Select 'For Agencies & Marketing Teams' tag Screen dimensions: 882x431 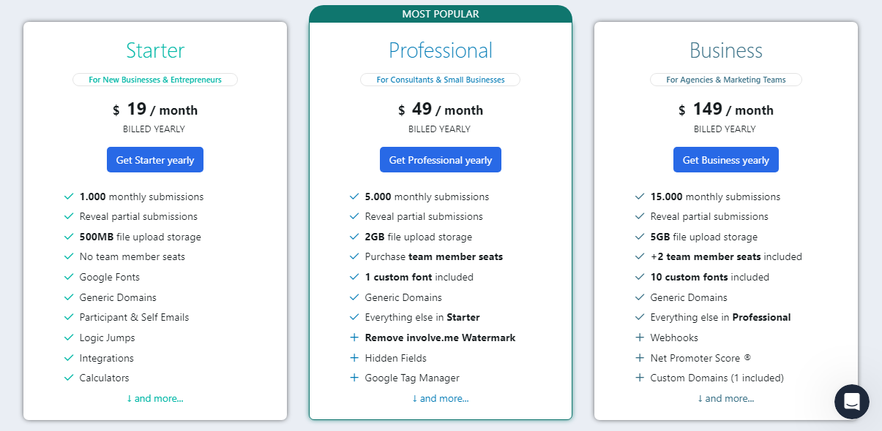pos(726,80)
